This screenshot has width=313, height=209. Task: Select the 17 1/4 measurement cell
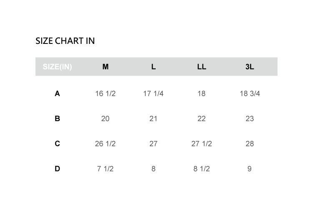pos(153,94)
